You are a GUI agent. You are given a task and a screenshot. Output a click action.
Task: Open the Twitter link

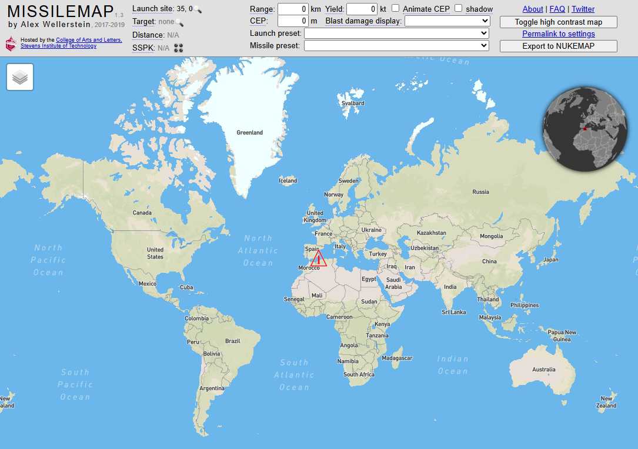coord(583,9)
